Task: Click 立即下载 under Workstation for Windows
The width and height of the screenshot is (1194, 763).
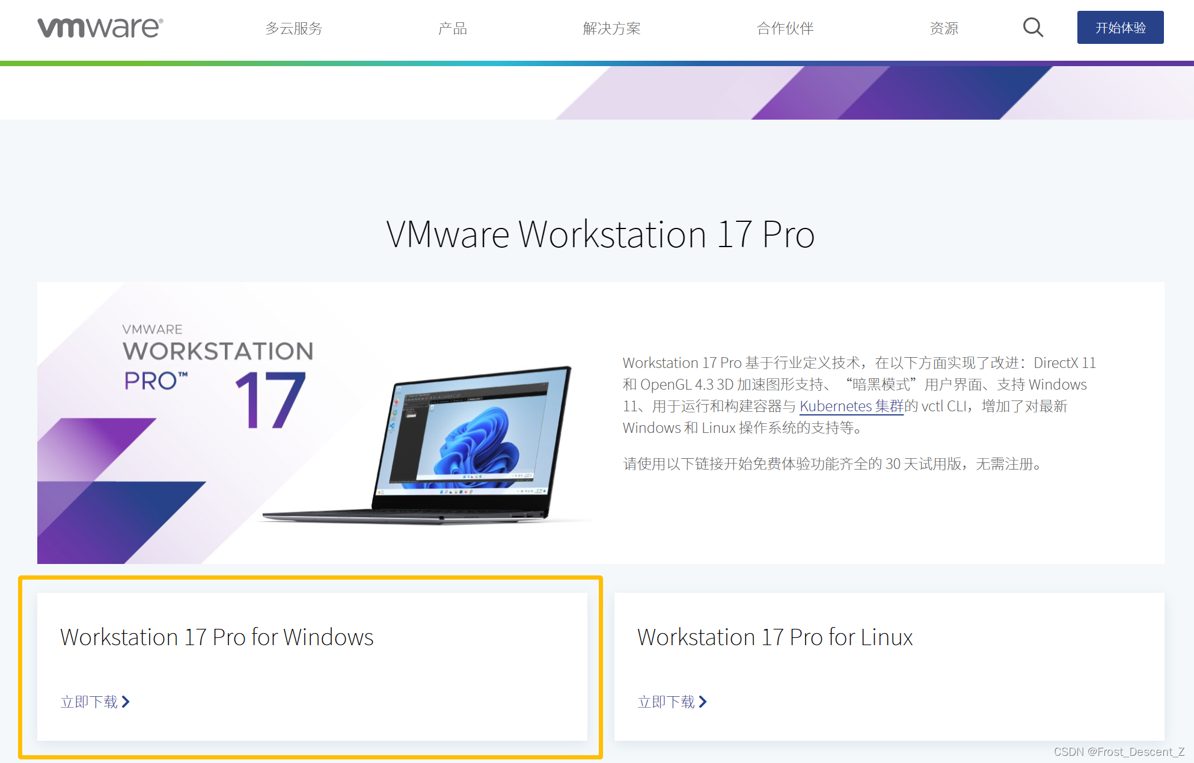Action: point(89,702)
